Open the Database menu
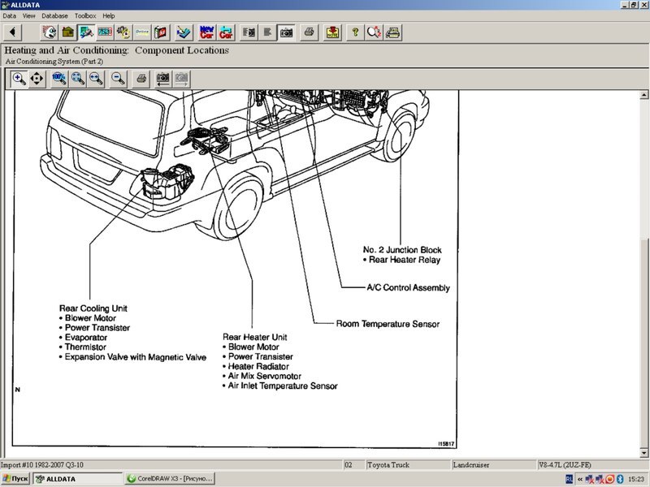 click(x=54, y=15)
